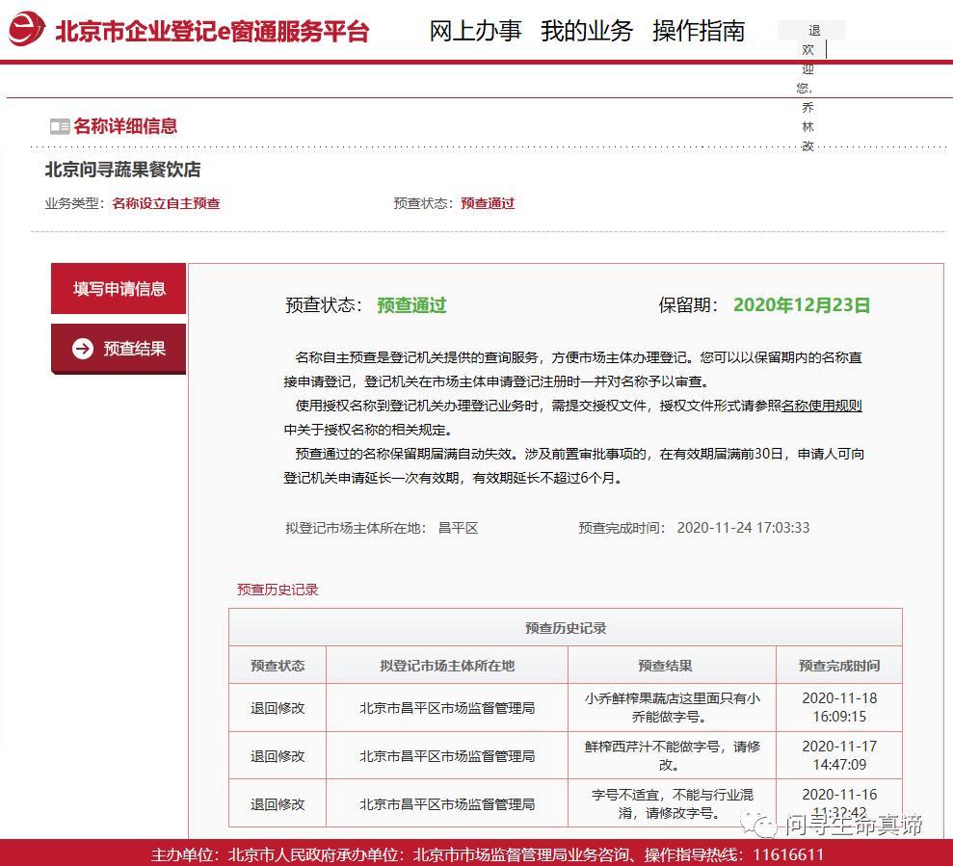Select the 预查结果 side tab
The width and height of the screenshot is (953, 866).
pyautogui.click(x=119, y=349)
